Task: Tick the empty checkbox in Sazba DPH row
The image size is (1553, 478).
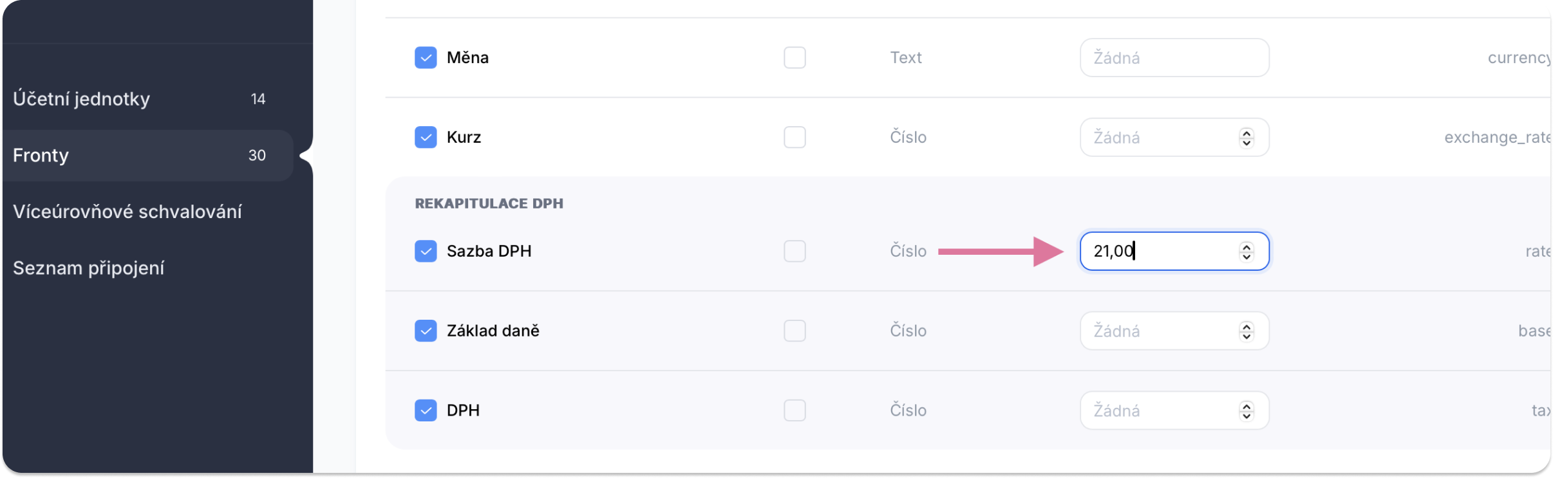Action: [795, 251]
